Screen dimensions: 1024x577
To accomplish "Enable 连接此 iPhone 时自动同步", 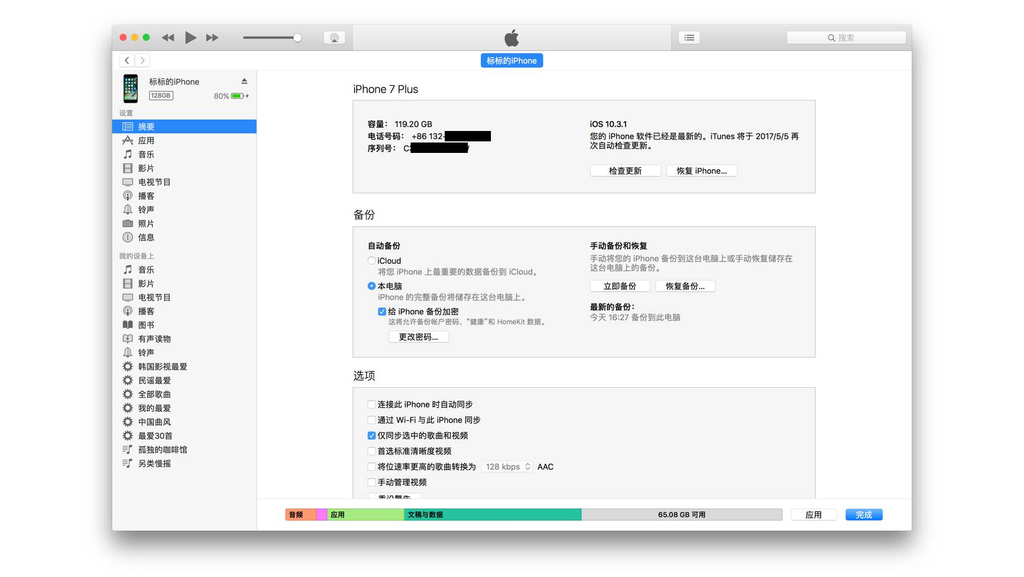I will pyautogui.click(x=371, y=404).
